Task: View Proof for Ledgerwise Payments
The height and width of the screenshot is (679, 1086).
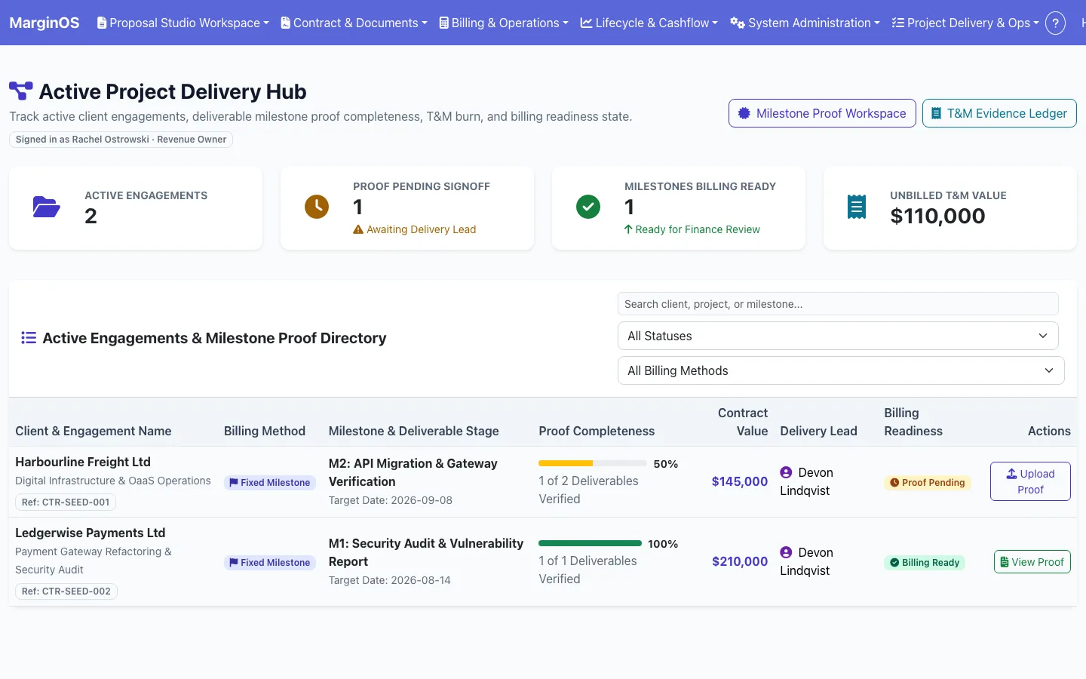Action: tap(1032, 562)
